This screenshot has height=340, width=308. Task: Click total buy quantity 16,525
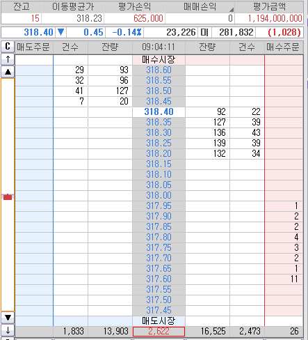point(208,332)
